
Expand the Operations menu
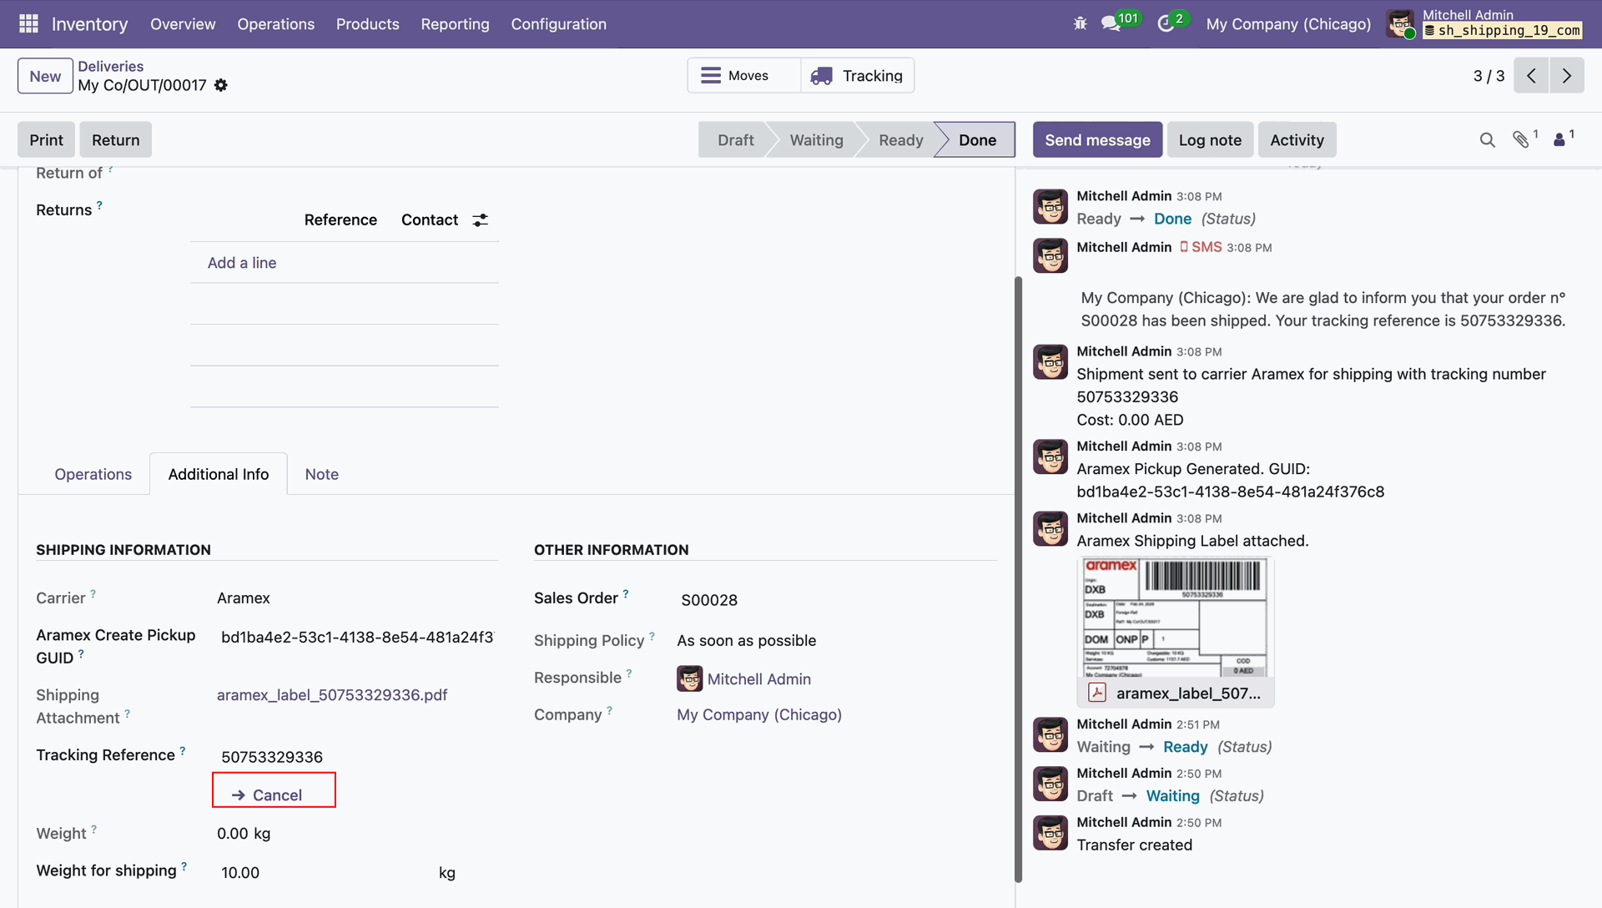pos(275,24)
